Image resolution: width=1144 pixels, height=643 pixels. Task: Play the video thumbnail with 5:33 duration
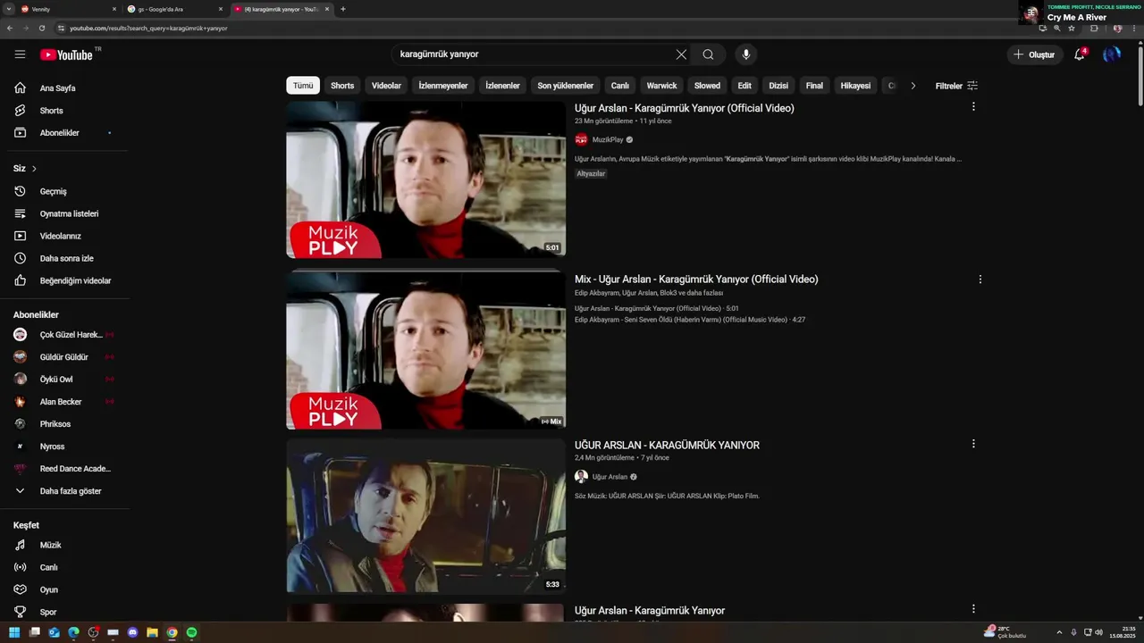pyautogui.click(x=425, y=516)
